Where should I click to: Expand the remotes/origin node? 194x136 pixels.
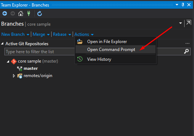[x=14, y=76]
